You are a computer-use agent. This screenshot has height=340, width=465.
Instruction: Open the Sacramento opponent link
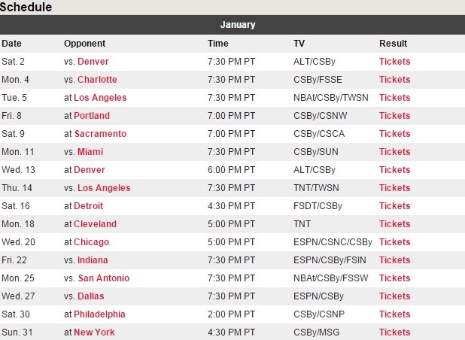(x=100, y=134)
